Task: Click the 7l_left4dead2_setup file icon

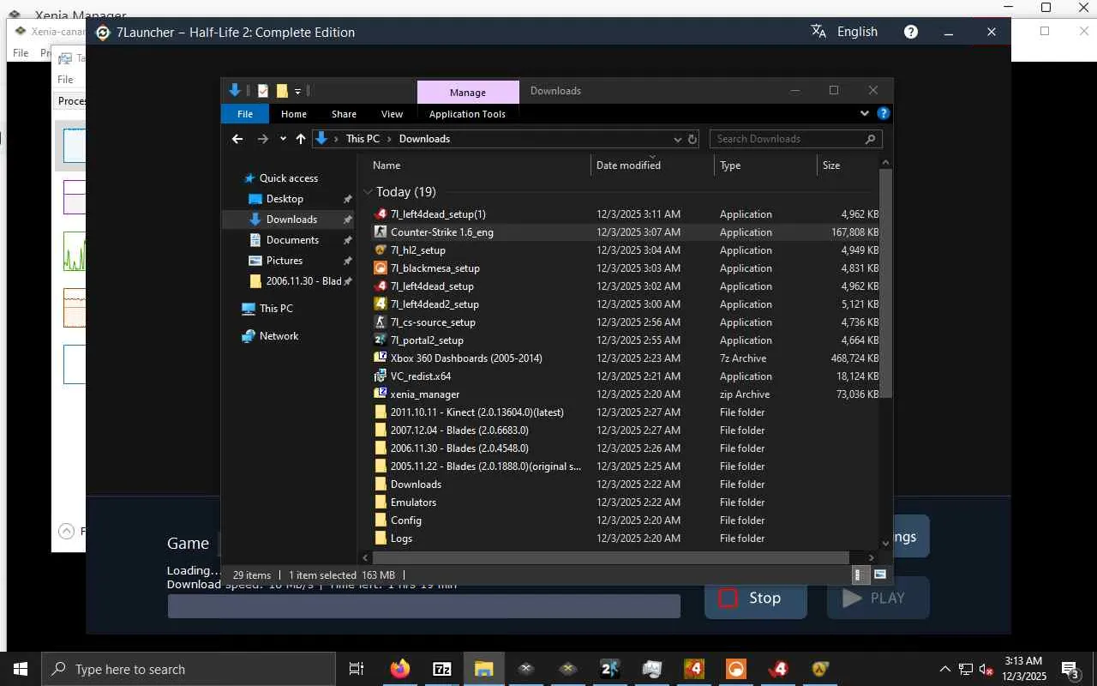Action: click(x=381, y=304)
